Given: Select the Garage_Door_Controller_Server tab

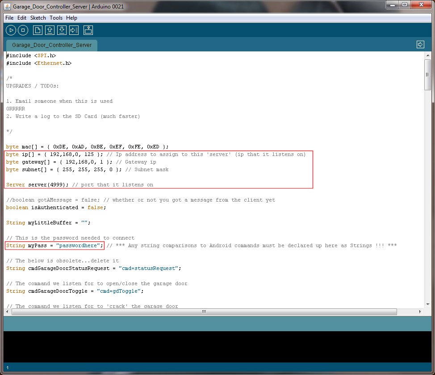Looking at the screenshot, I should point(52,45).
